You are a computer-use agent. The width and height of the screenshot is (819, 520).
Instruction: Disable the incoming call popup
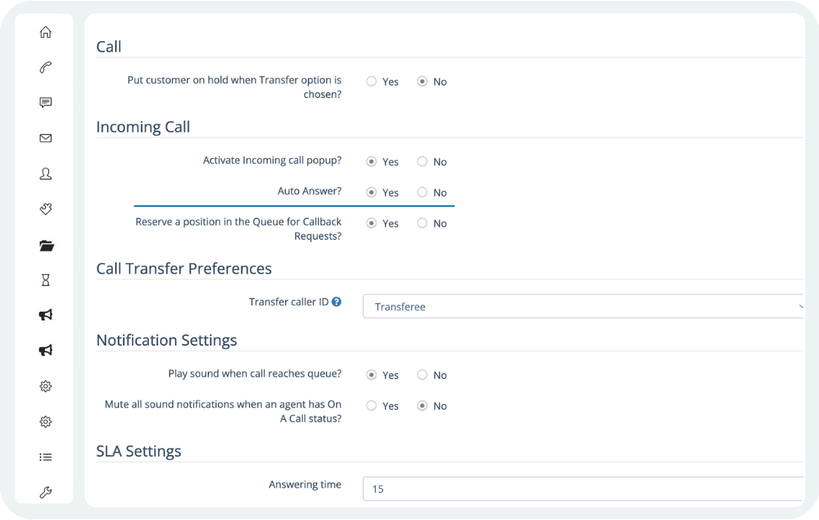[422, 161]
